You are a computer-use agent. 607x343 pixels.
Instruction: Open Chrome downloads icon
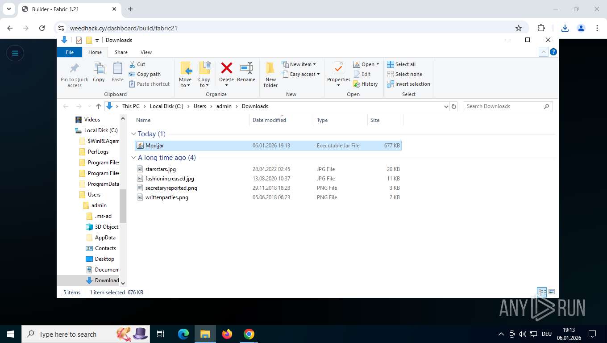565,28
